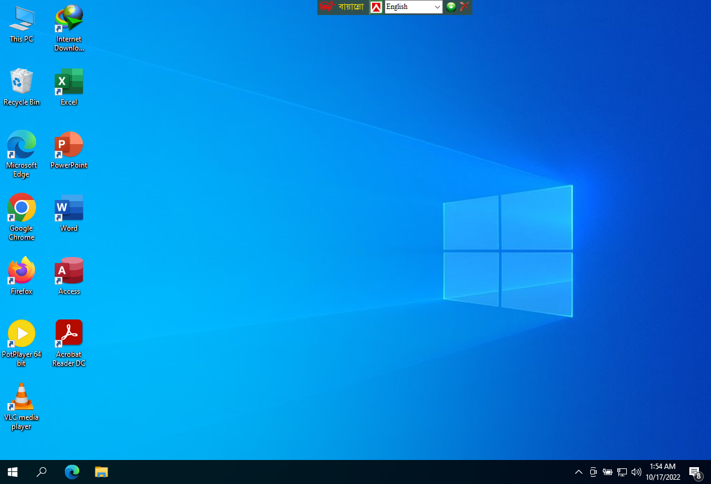
Task: Click the VLC media player icon
Action: point(21,398)
